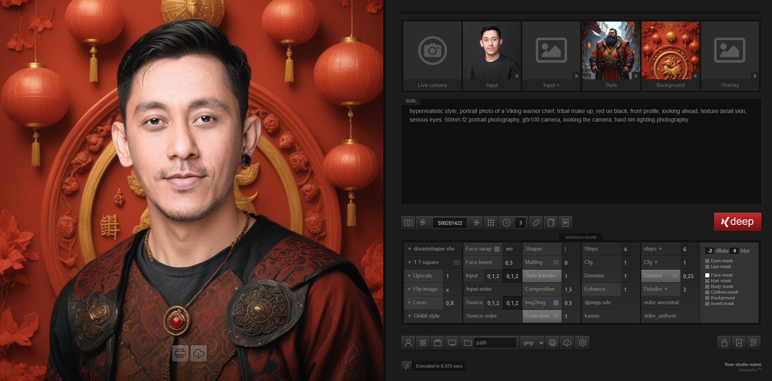772x381 pixels.
Task: Click the folder icon next to path field
Action: click(468, 343)
